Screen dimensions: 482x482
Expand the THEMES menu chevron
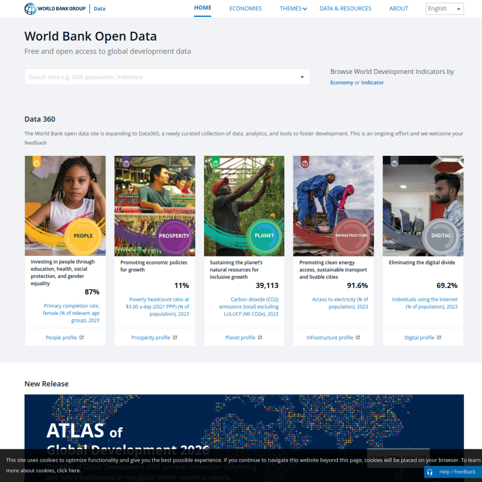point(305,9)
